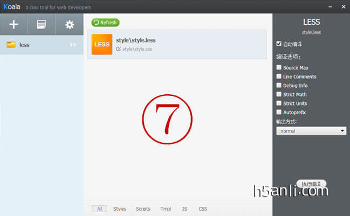Open the log window icon
Viewport: 350px width, 216px height.
pos(42,24)
